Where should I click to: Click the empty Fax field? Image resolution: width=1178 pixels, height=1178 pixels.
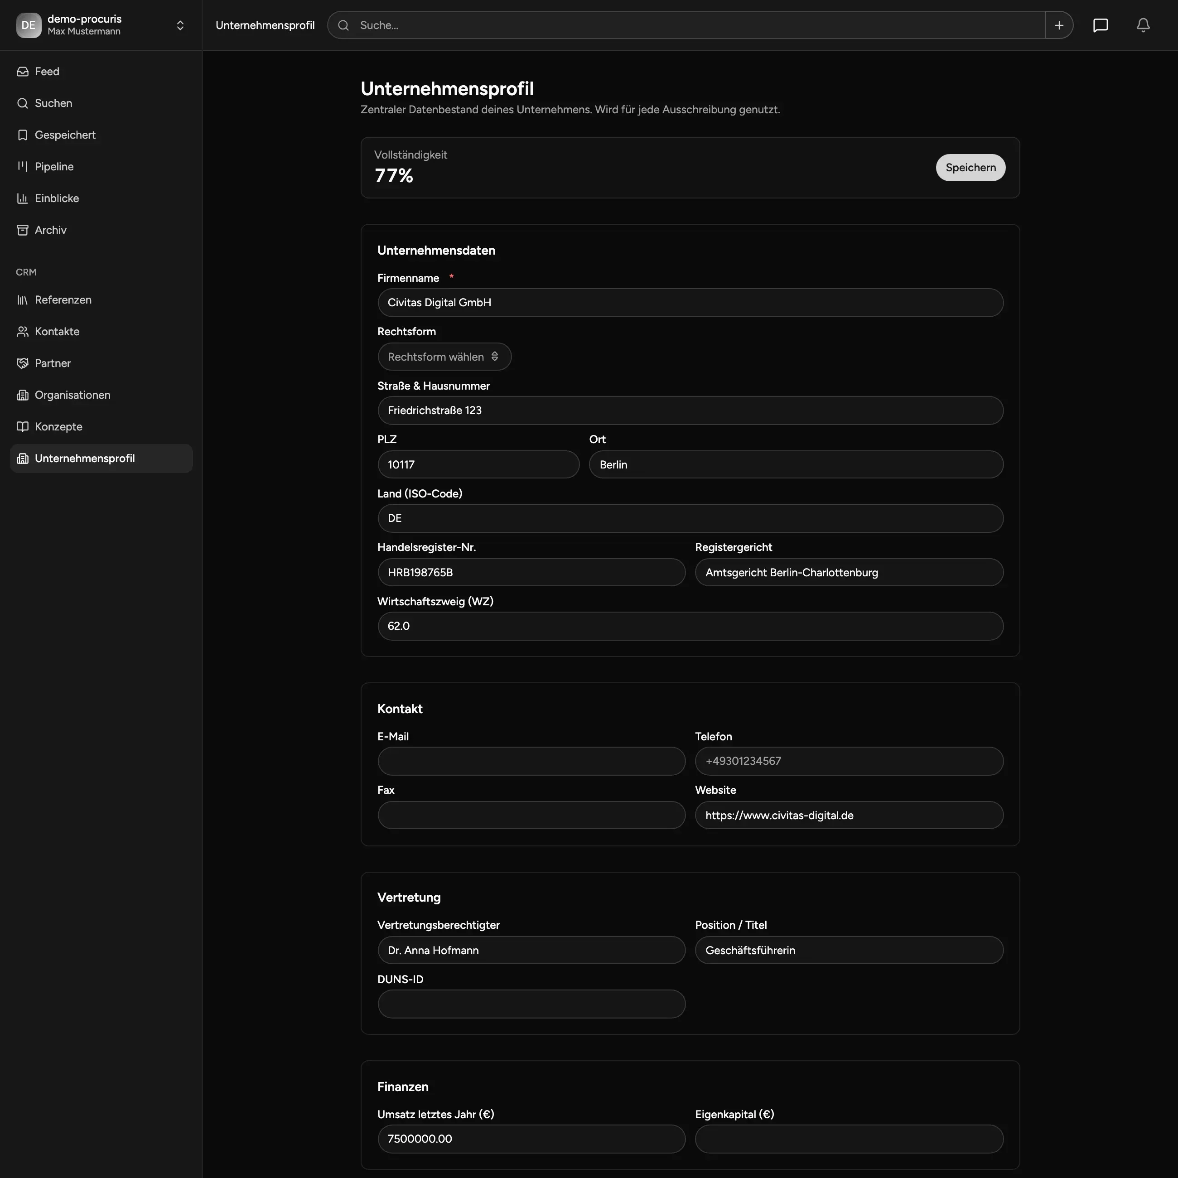pos(531,815)
